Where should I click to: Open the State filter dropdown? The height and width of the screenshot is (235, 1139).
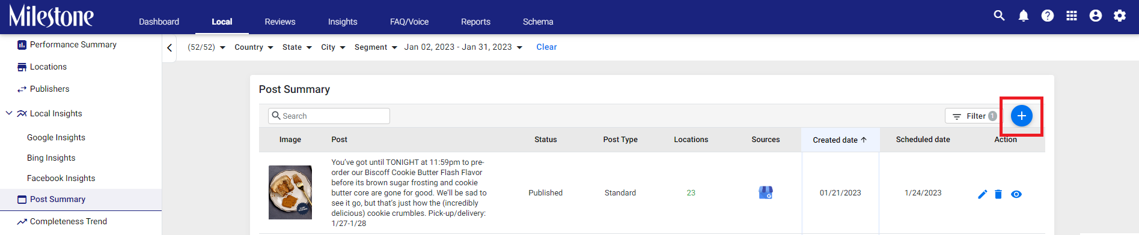(x=297, y=47)
